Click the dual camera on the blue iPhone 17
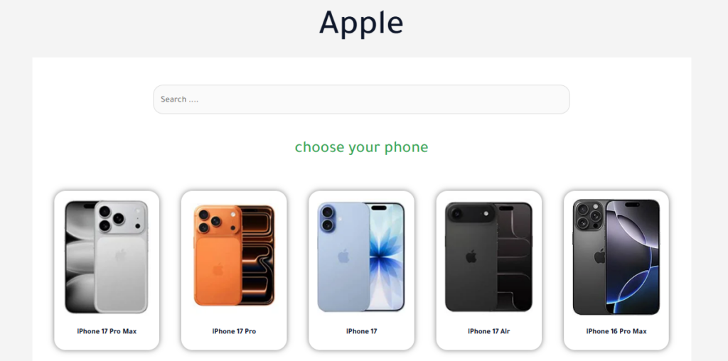 point(327,218)
